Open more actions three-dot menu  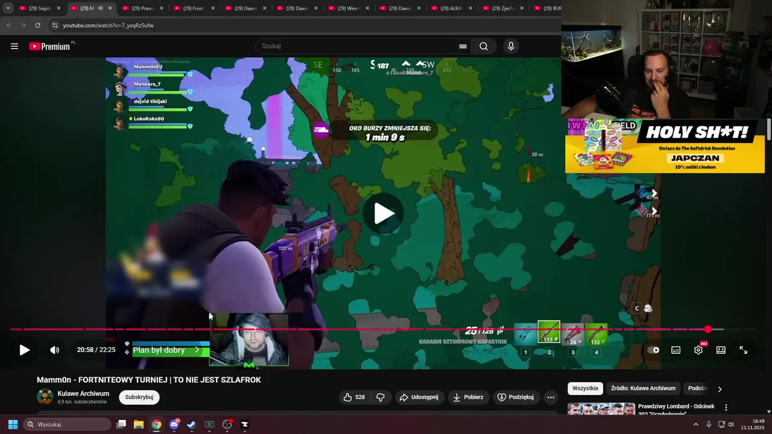(x=551, y=397)
